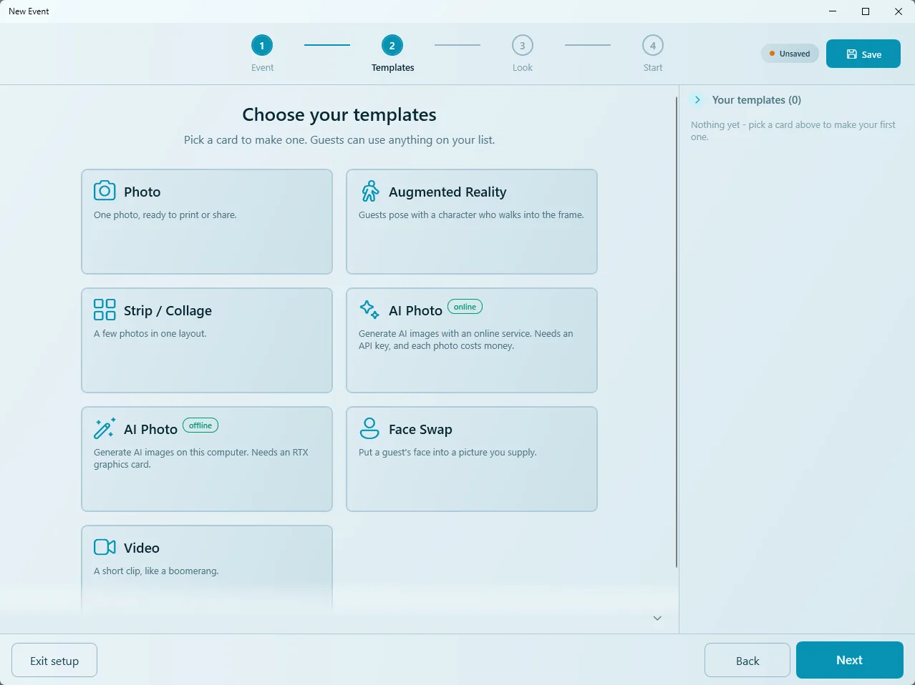Click the 'online' badge on AI Photo
The width and height of the screenshot is (915, 685).
coord(465,307)
